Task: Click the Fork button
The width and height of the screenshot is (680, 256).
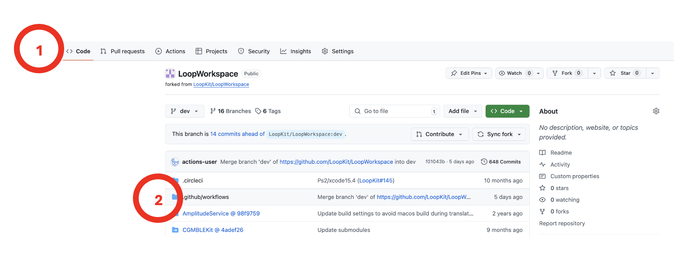Action: point(567,73)
